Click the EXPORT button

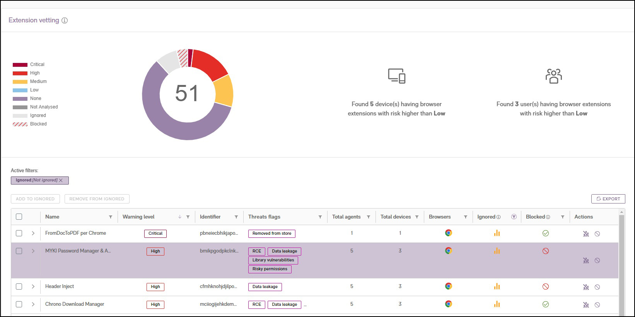pyautogui.click(x=608, y=199)
